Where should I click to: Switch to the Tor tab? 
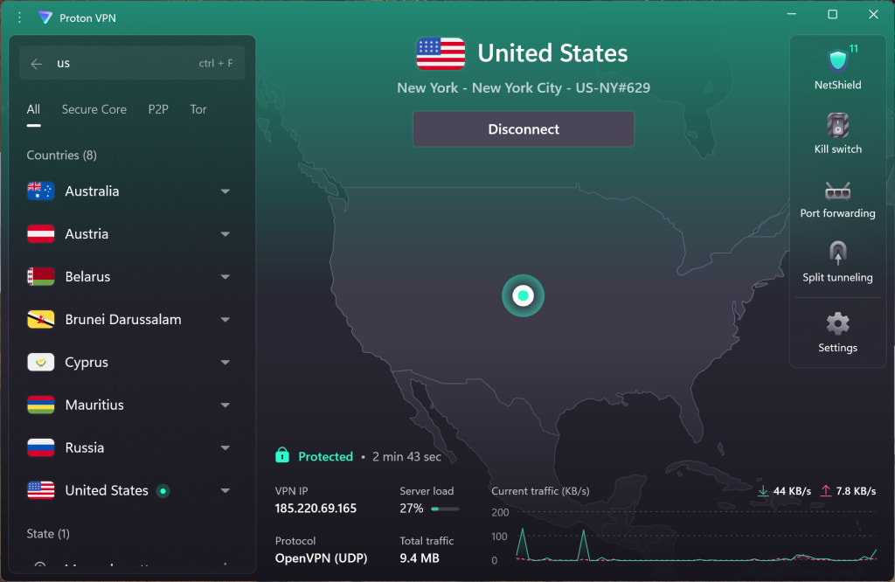(198, 109)
